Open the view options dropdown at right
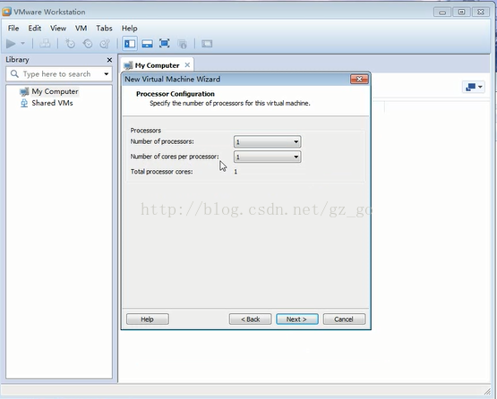 (x=474, y=87)
